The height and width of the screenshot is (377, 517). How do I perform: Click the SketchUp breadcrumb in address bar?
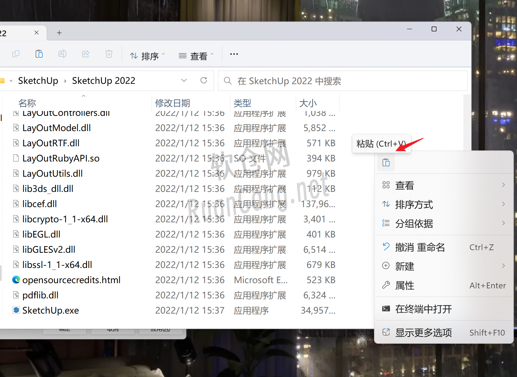tap(38, 81)
